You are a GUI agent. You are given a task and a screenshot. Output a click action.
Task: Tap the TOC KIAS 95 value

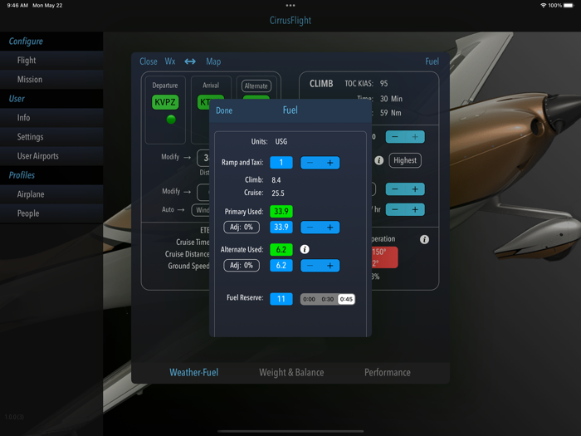click(x=383, y=84)
